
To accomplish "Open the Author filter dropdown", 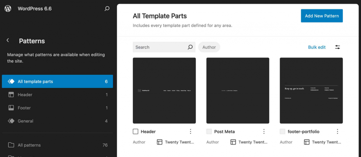I will [x=209, y=47].
